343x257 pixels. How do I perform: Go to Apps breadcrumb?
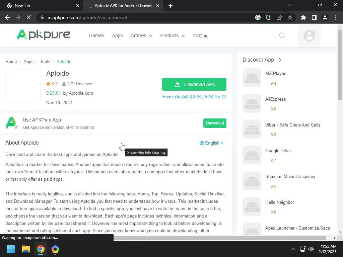[28, 62]
